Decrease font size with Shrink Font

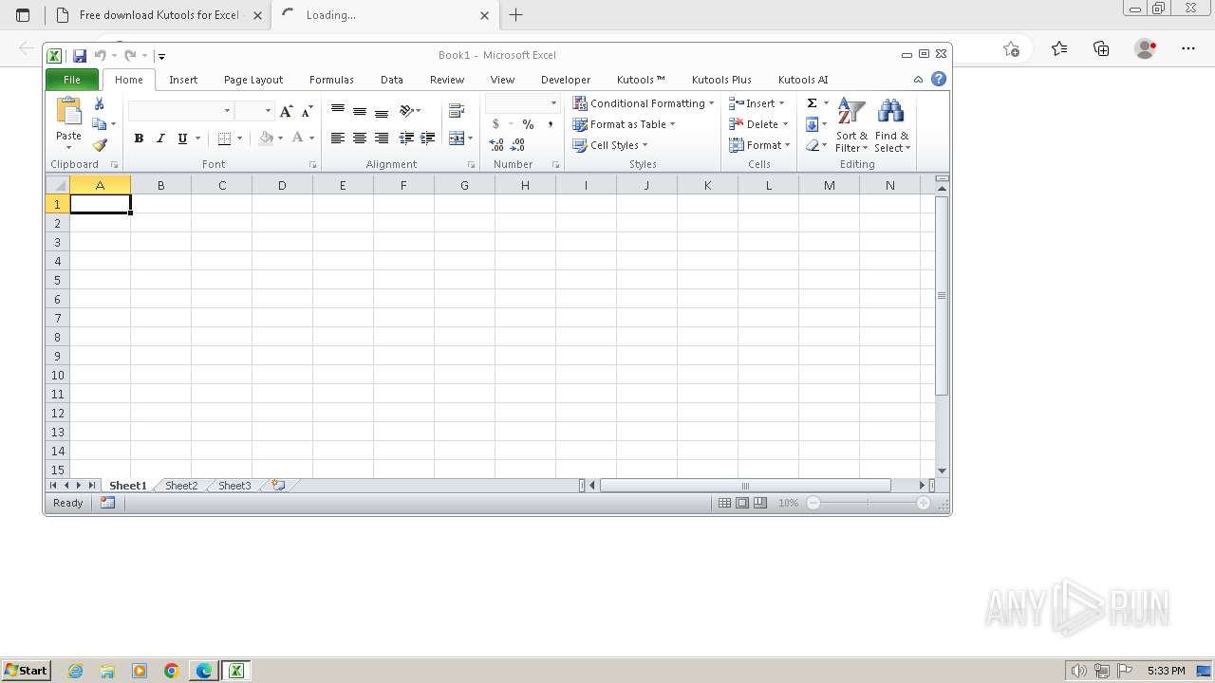point(307,111)
